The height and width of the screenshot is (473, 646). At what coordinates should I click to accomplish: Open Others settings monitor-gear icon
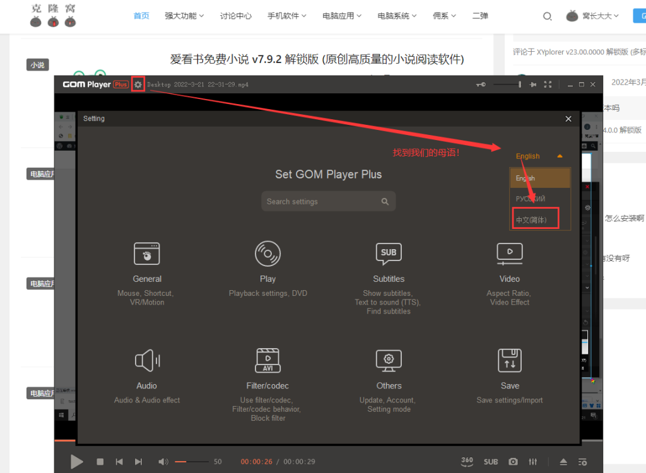point(389,361)
